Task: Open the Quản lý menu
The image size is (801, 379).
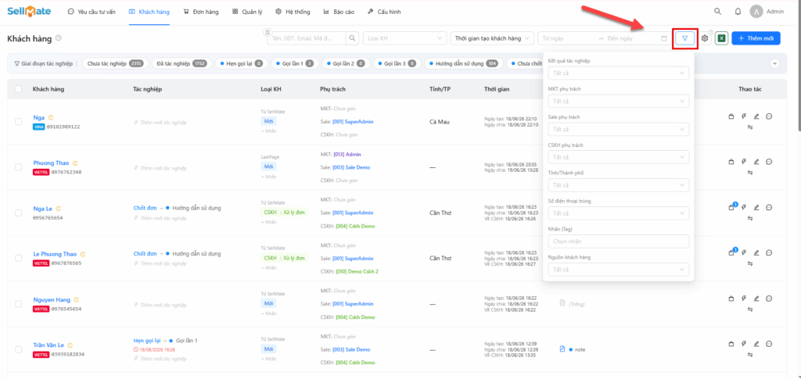Action: (248, 12)
